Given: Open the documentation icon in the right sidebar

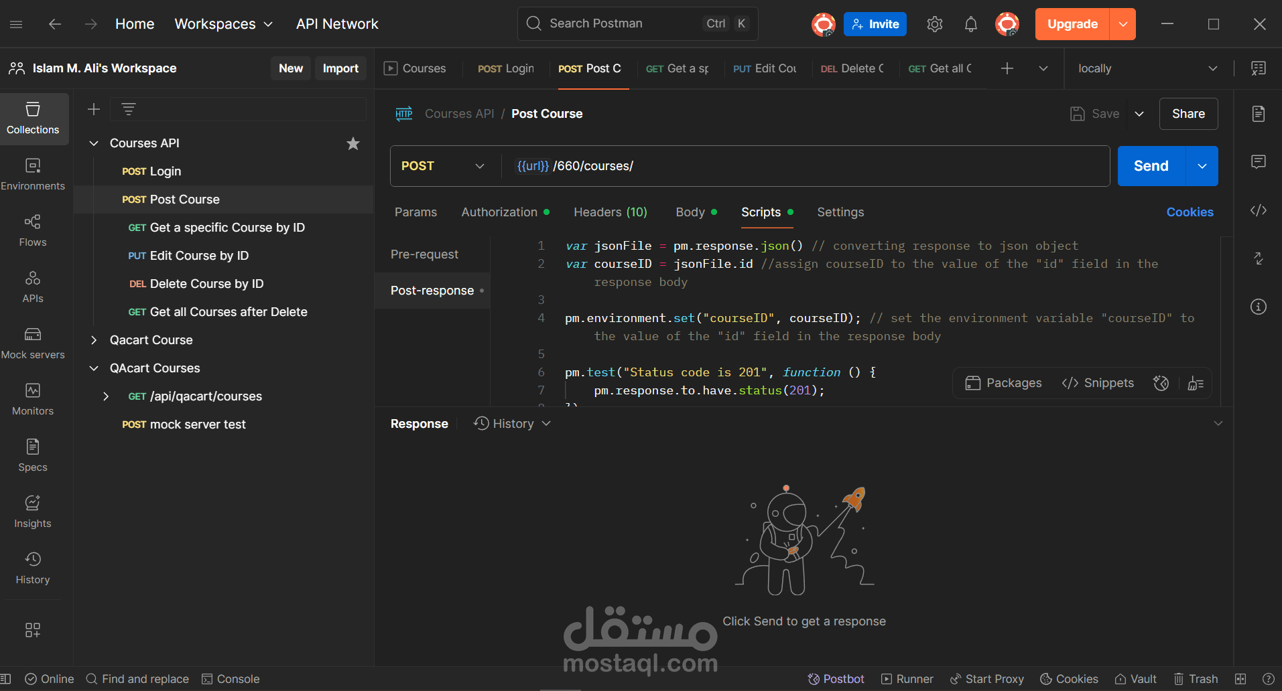Looking at the screenshot, I should 1259,114.
